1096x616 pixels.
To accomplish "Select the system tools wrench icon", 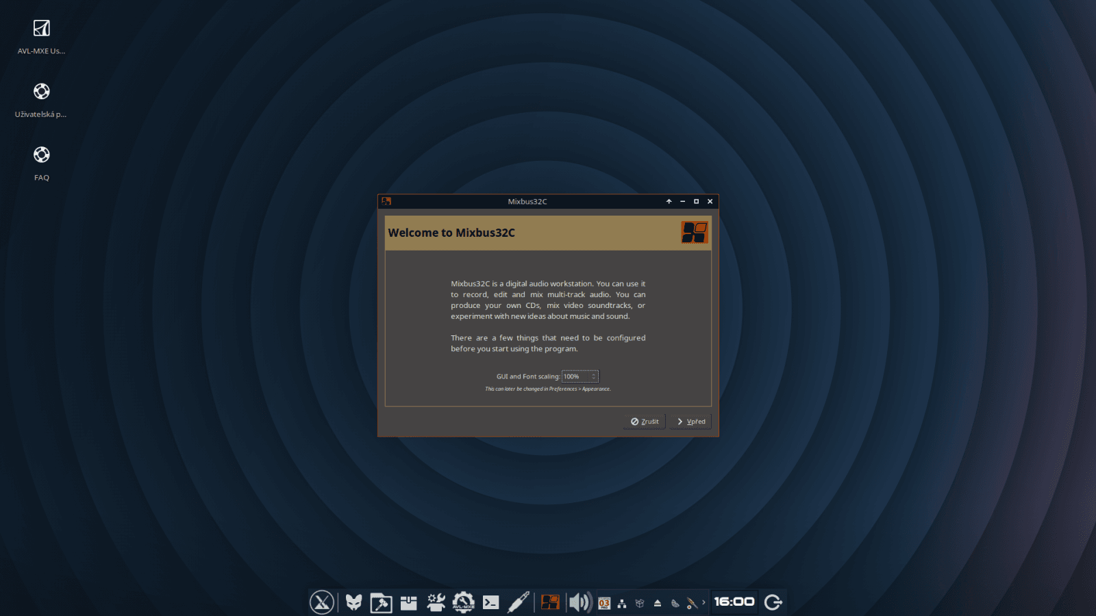I will [436, 602].
